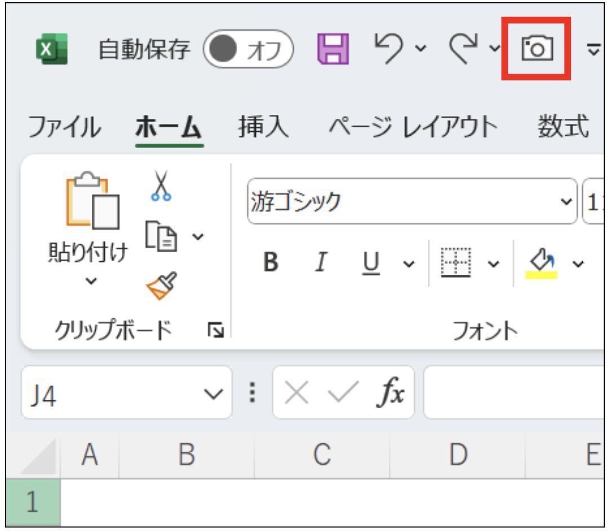Apply yellow fill color with paint bucket
The height and width of the screenshot is (531, 607).
click(541, 263)
